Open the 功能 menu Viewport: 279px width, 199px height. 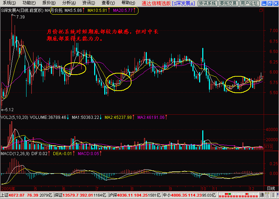tap(29, 3)
